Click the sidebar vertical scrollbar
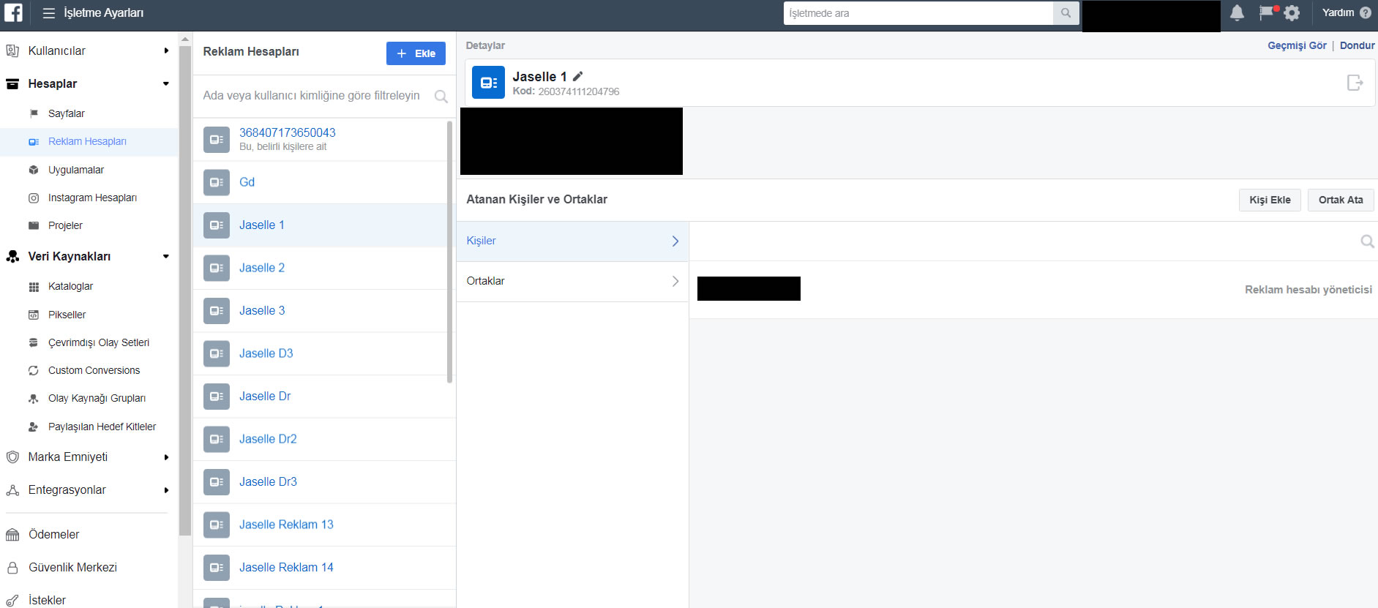 (x=185, y=293)
